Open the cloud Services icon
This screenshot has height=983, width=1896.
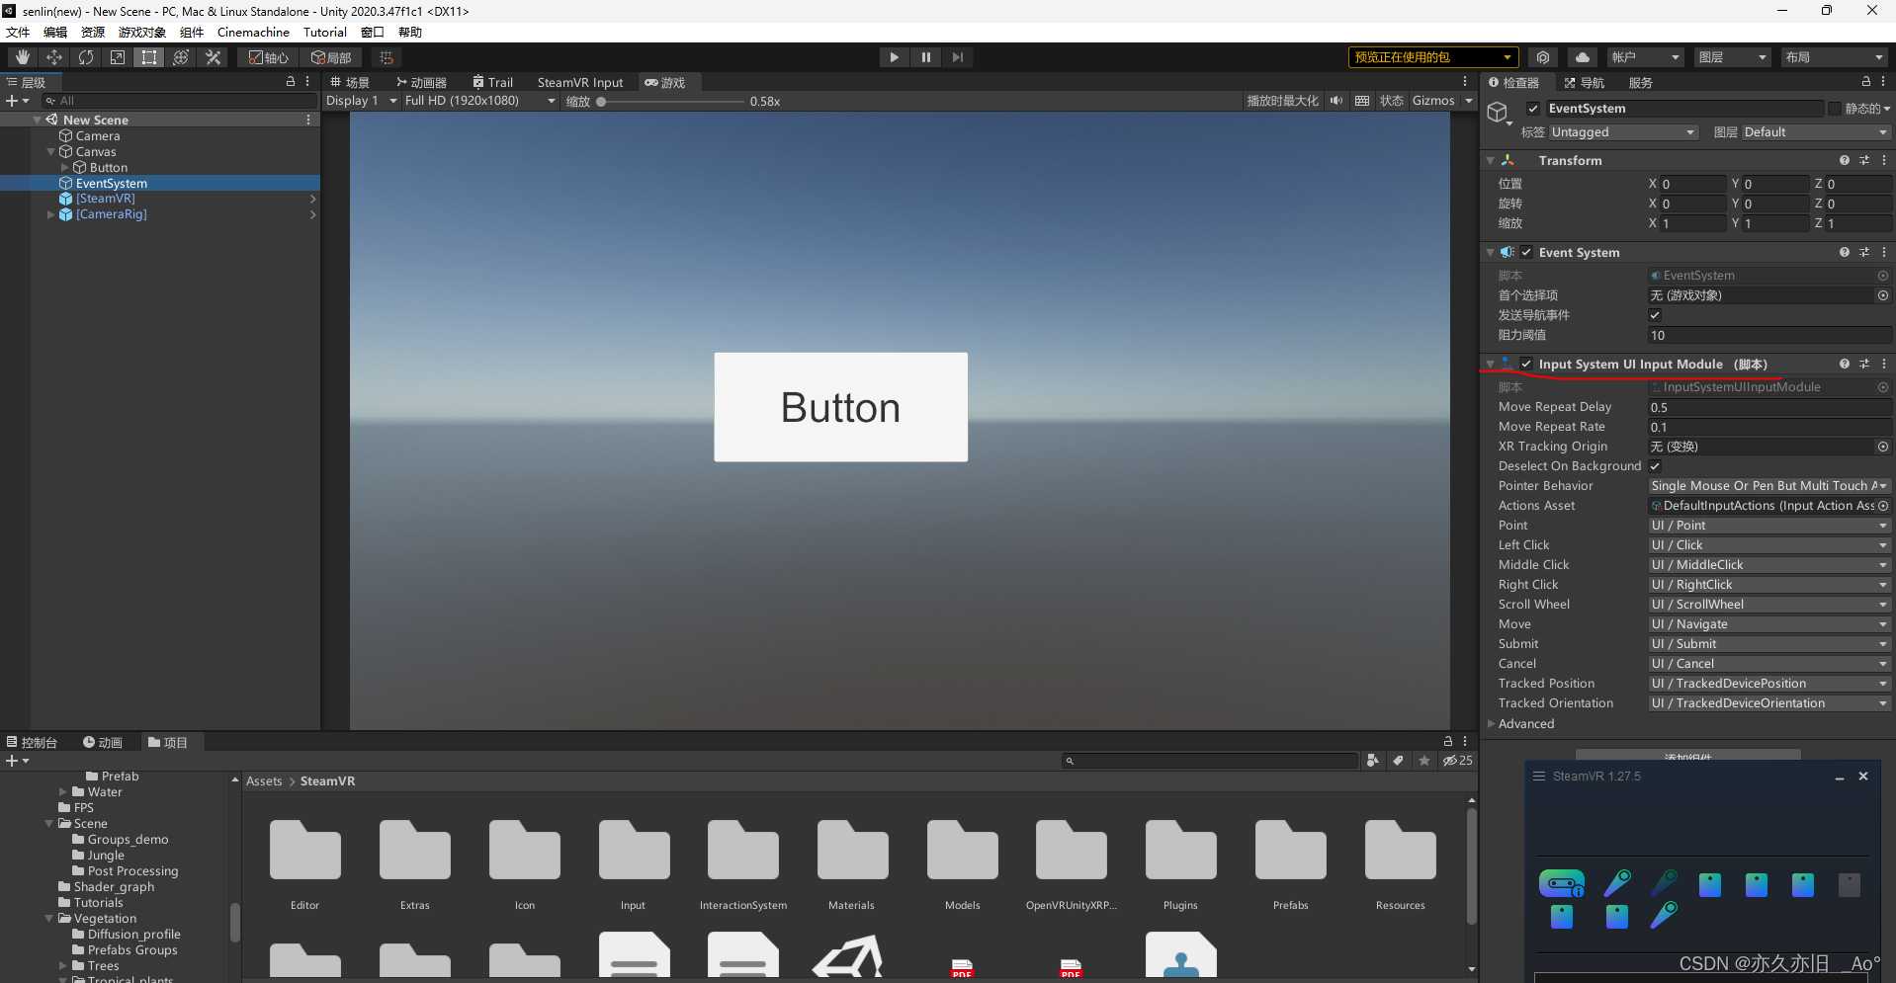(1583, 57)
